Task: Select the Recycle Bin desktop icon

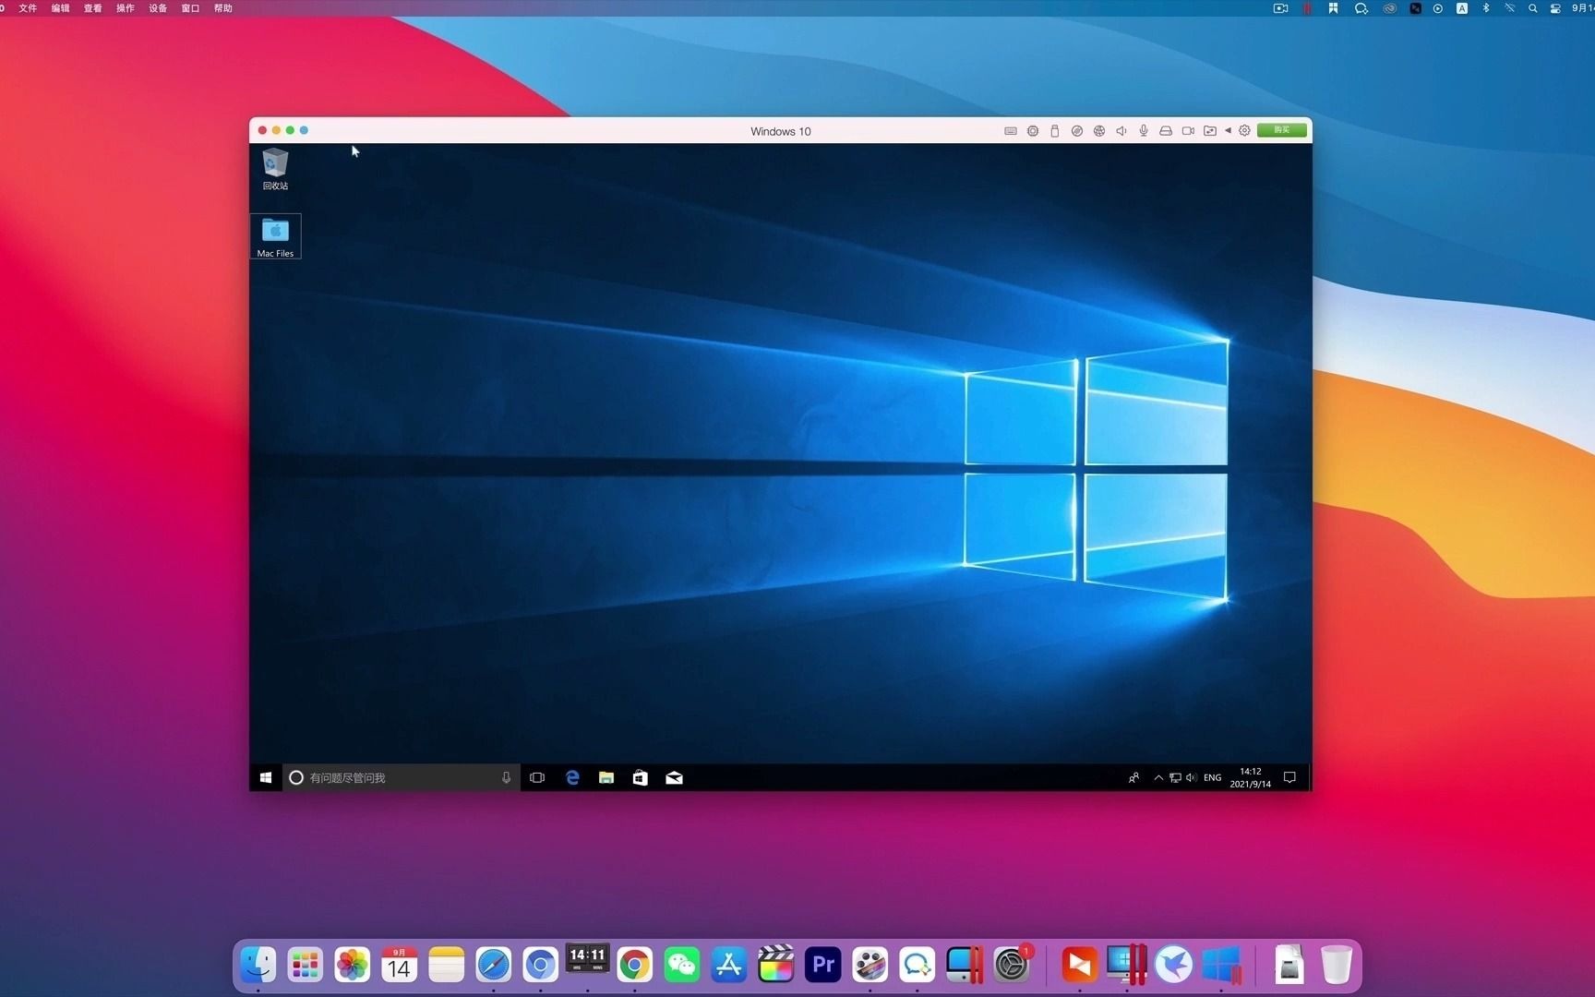Action: click(x=275, y=170)
